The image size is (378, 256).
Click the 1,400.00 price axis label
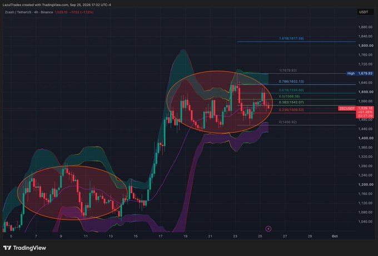pyautogui.click(x=366, y=138)
